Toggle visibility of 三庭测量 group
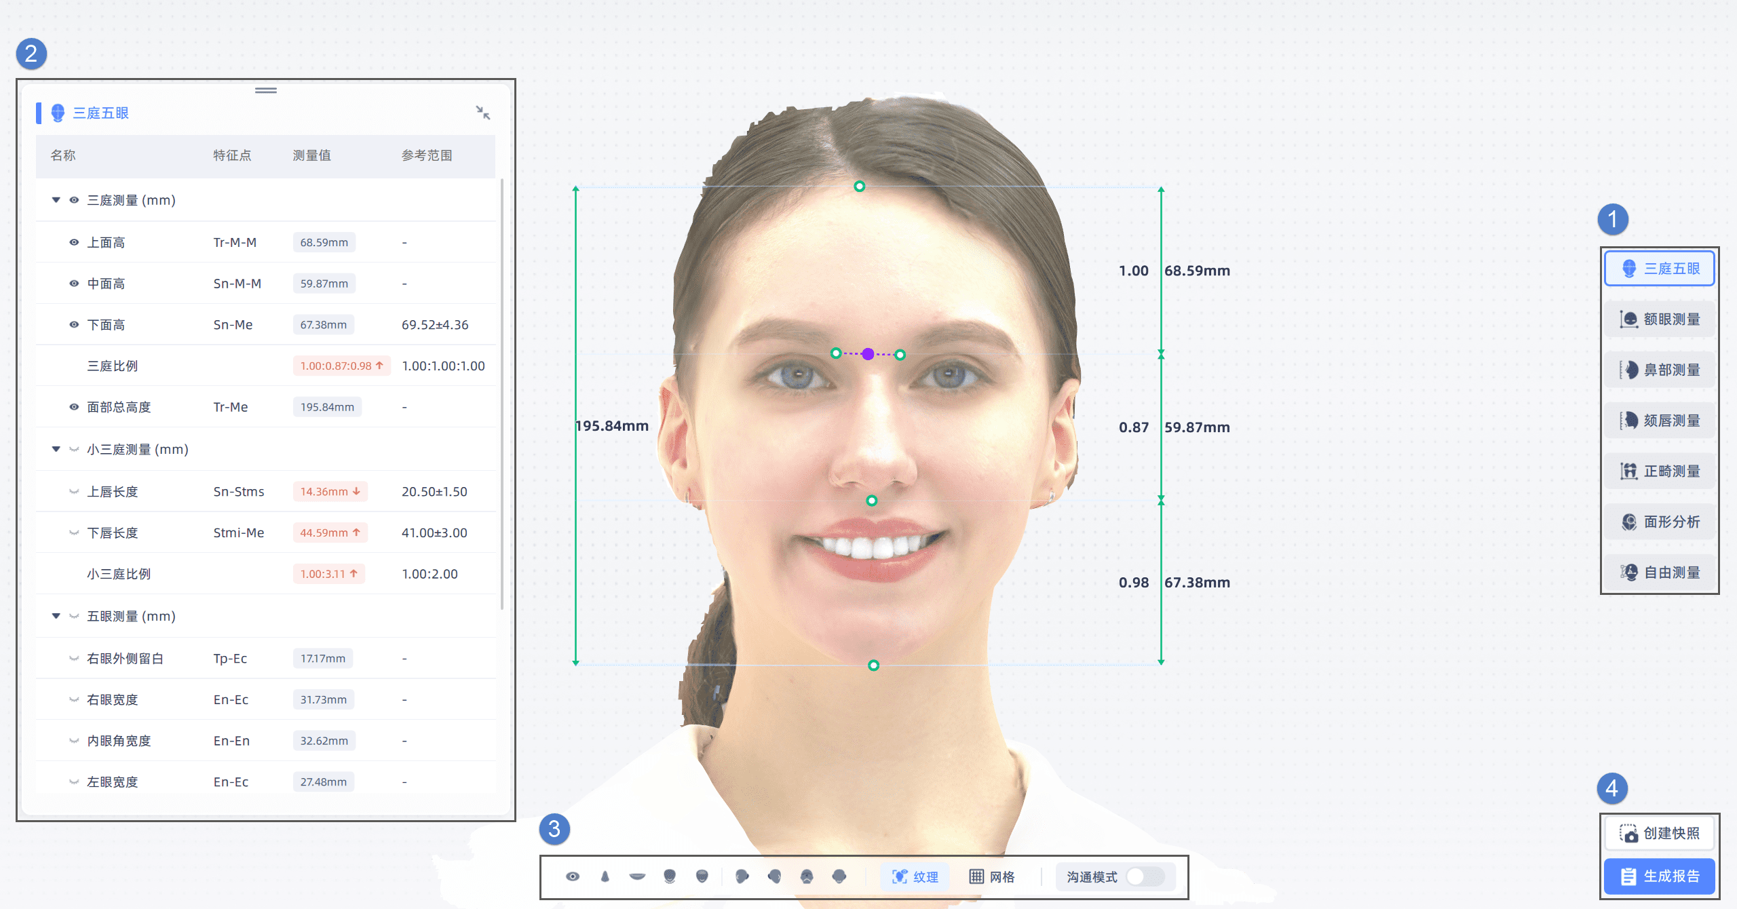The height and width of the screenshot is (909, 1737). tap(74, 200)
